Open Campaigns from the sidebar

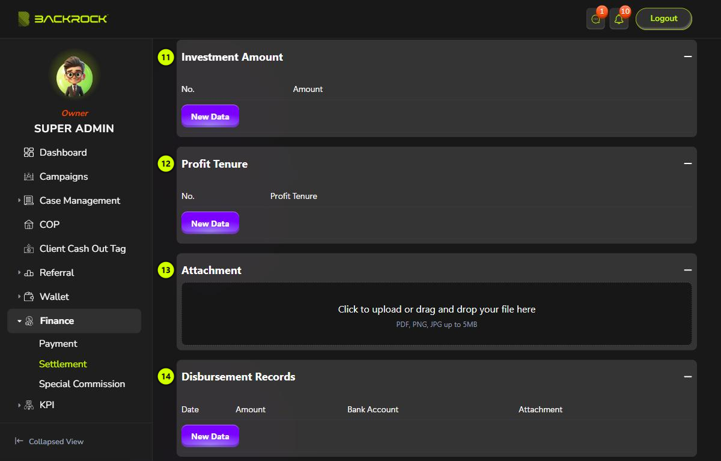click(64, 177)
